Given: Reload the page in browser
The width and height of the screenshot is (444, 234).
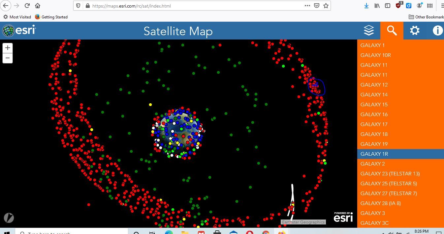Looking at the screenshot, I should tap(27, 6).
